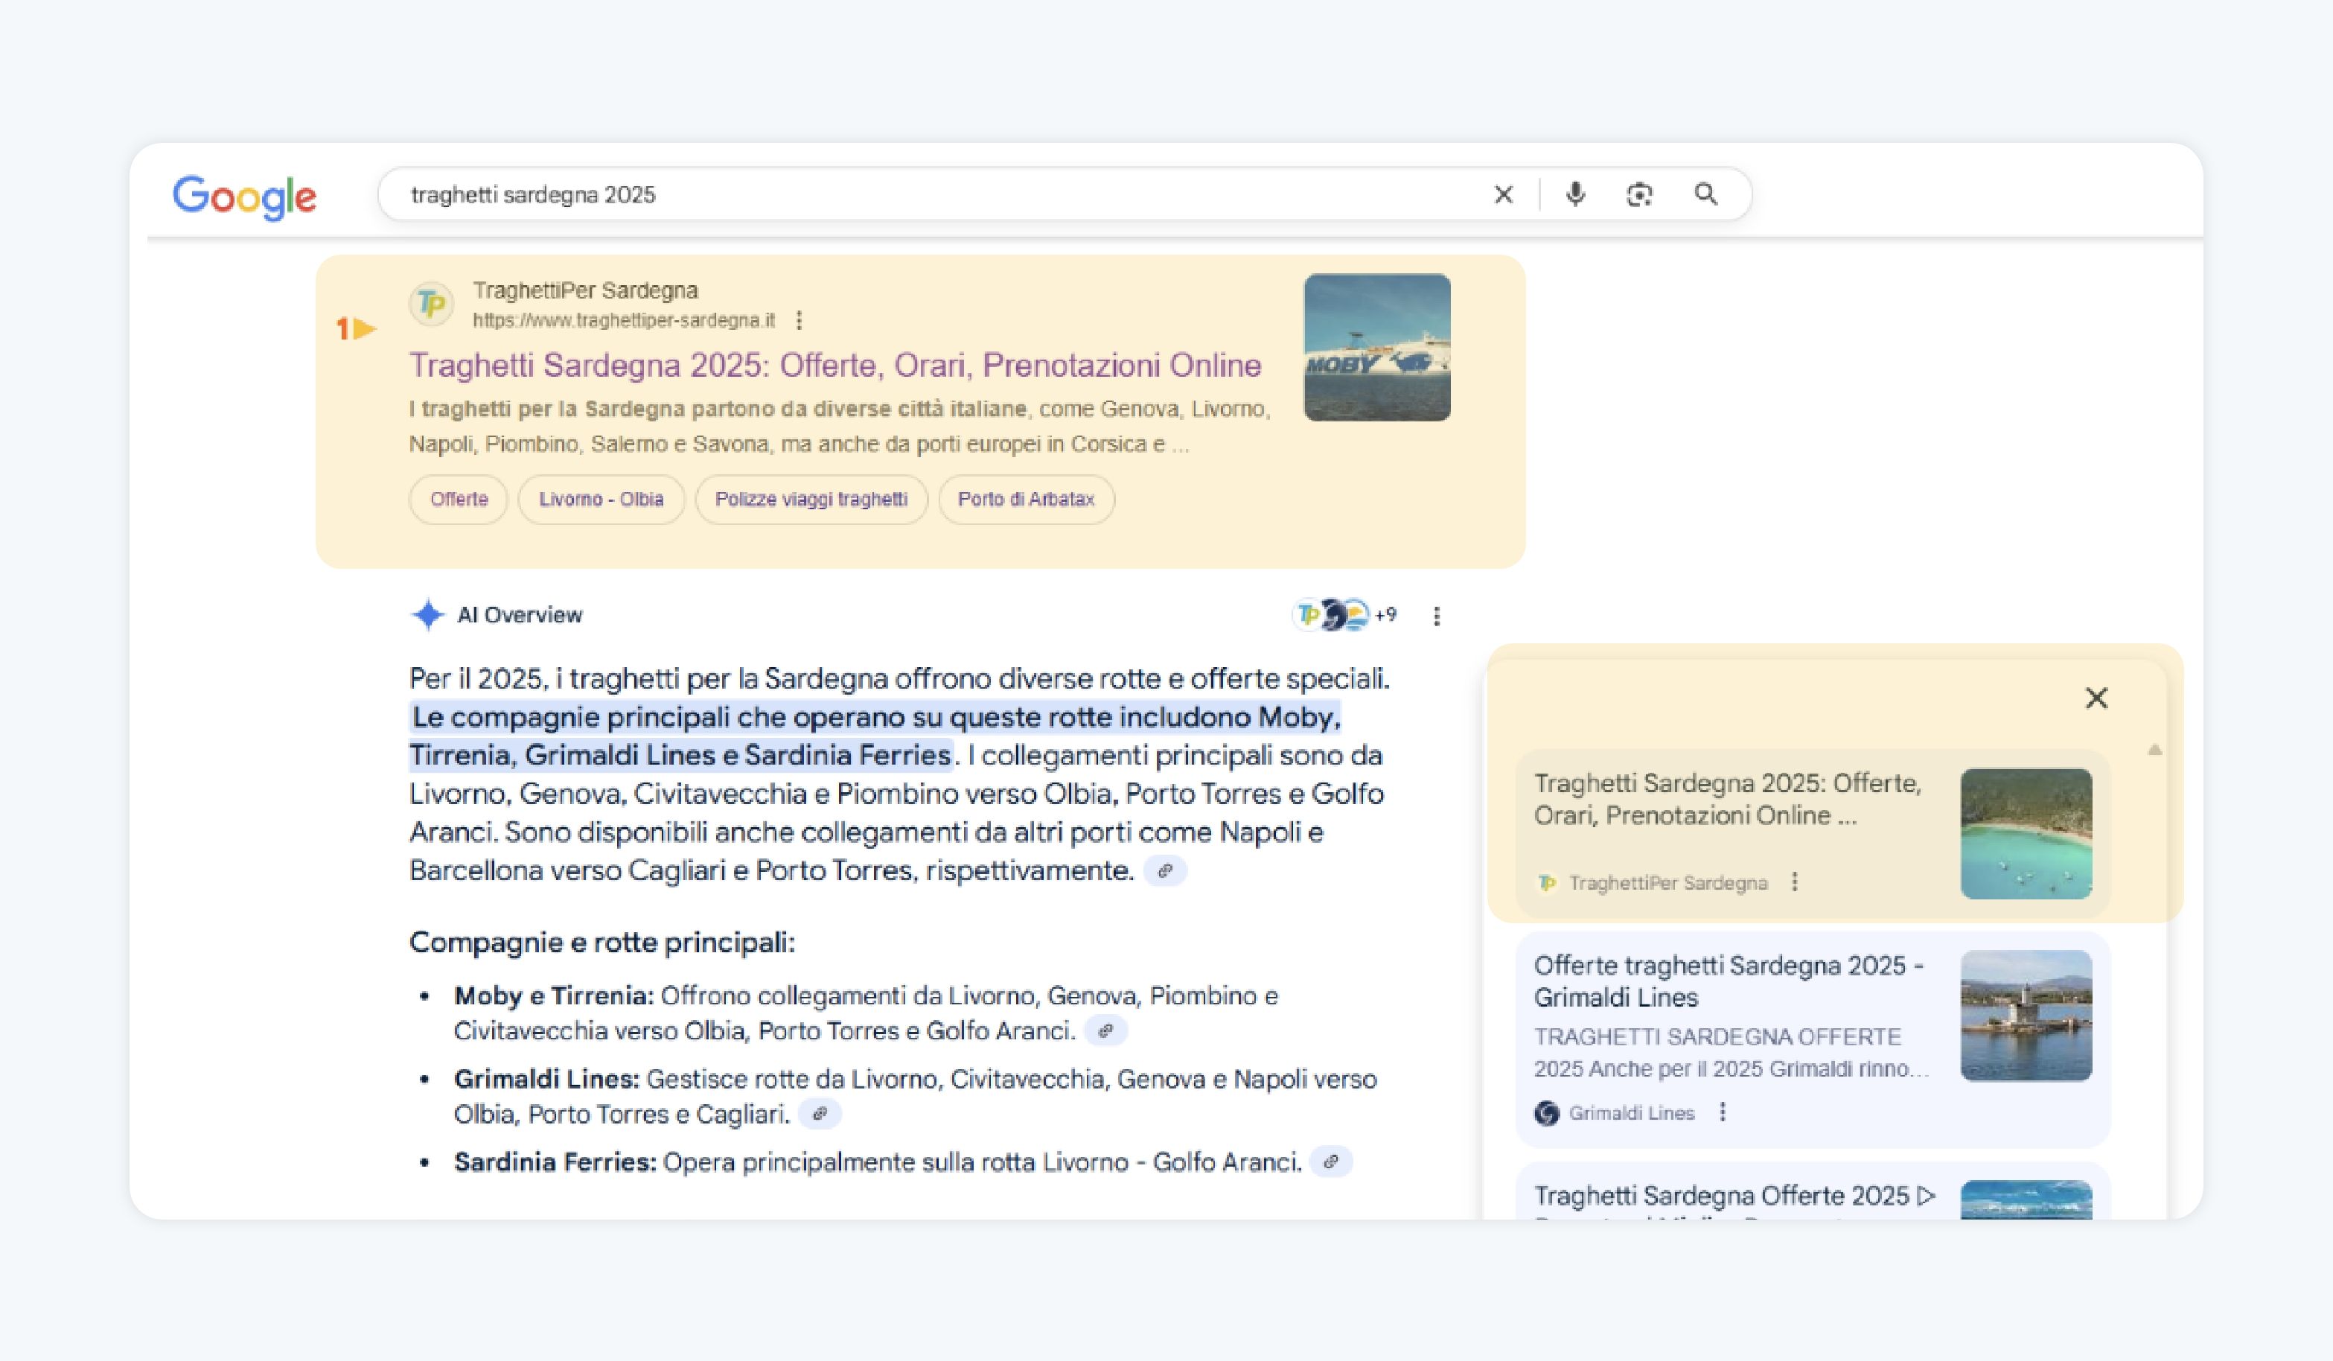Click the snippet 'I traghetti per la Sardegna partono da diverse città italiane'
Viewport: 2333px width, 1361px height.
pyautogui.click(x=718, y=409)
